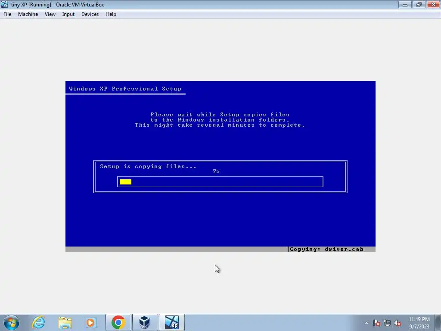
Task: Click the 7% progress percentage text
Action: 216,172
